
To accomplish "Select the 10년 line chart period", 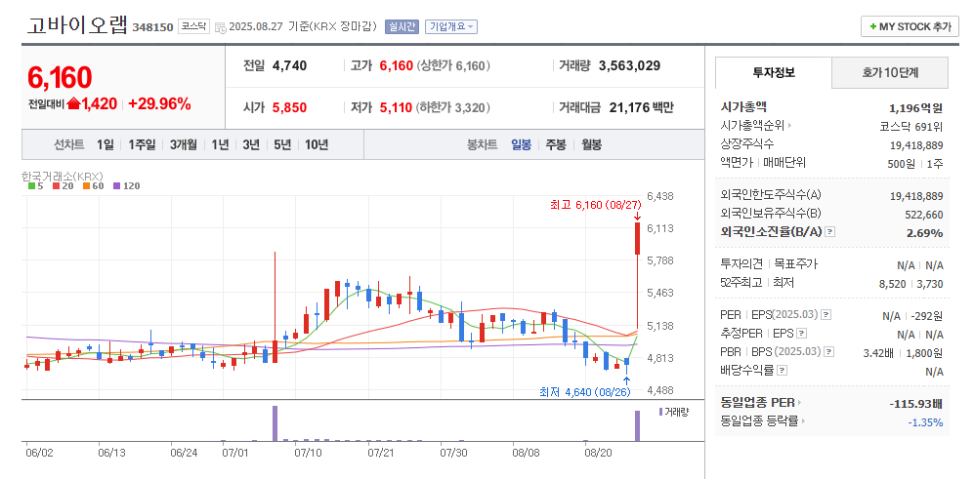I will tap(317, 144).
